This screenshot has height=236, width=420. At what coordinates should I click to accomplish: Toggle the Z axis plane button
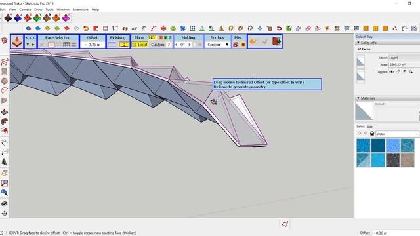pos(170,38)
